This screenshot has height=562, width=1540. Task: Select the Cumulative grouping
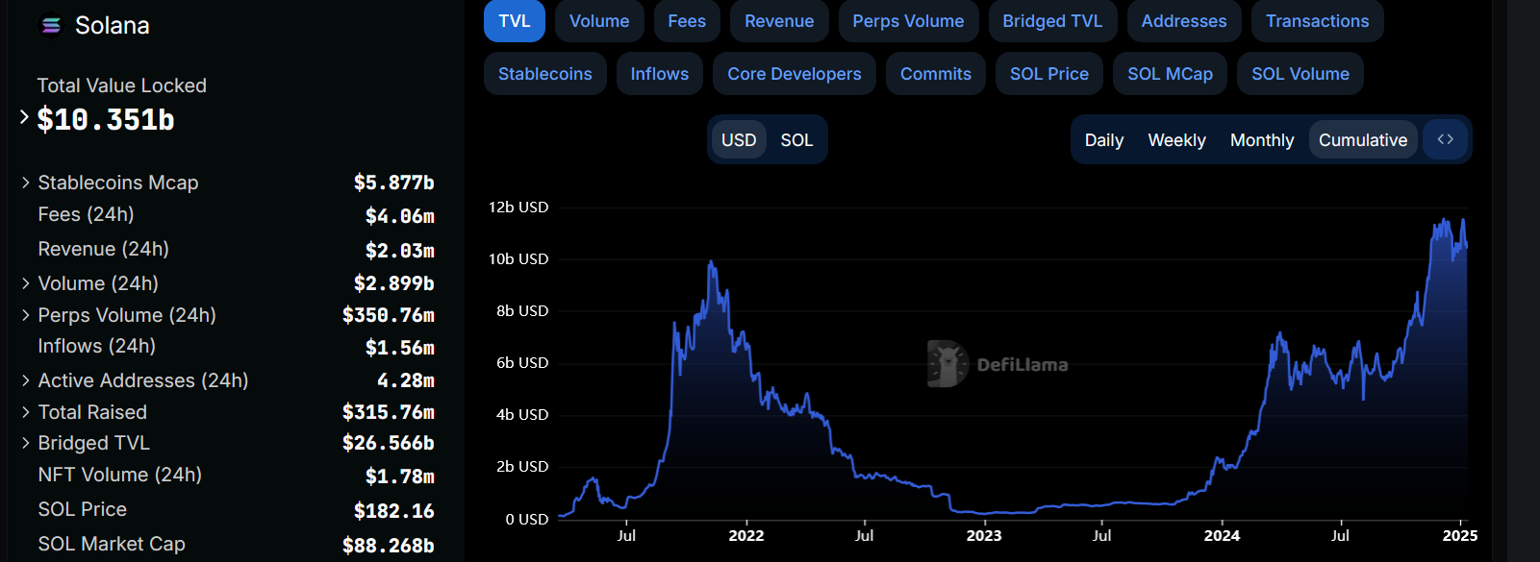(1363, 140)
